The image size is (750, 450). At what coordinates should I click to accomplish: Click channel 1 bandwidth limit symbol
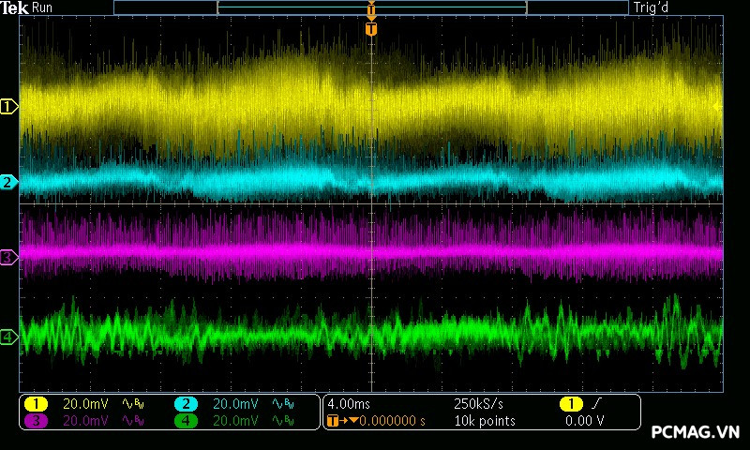[x=134, y=403]
